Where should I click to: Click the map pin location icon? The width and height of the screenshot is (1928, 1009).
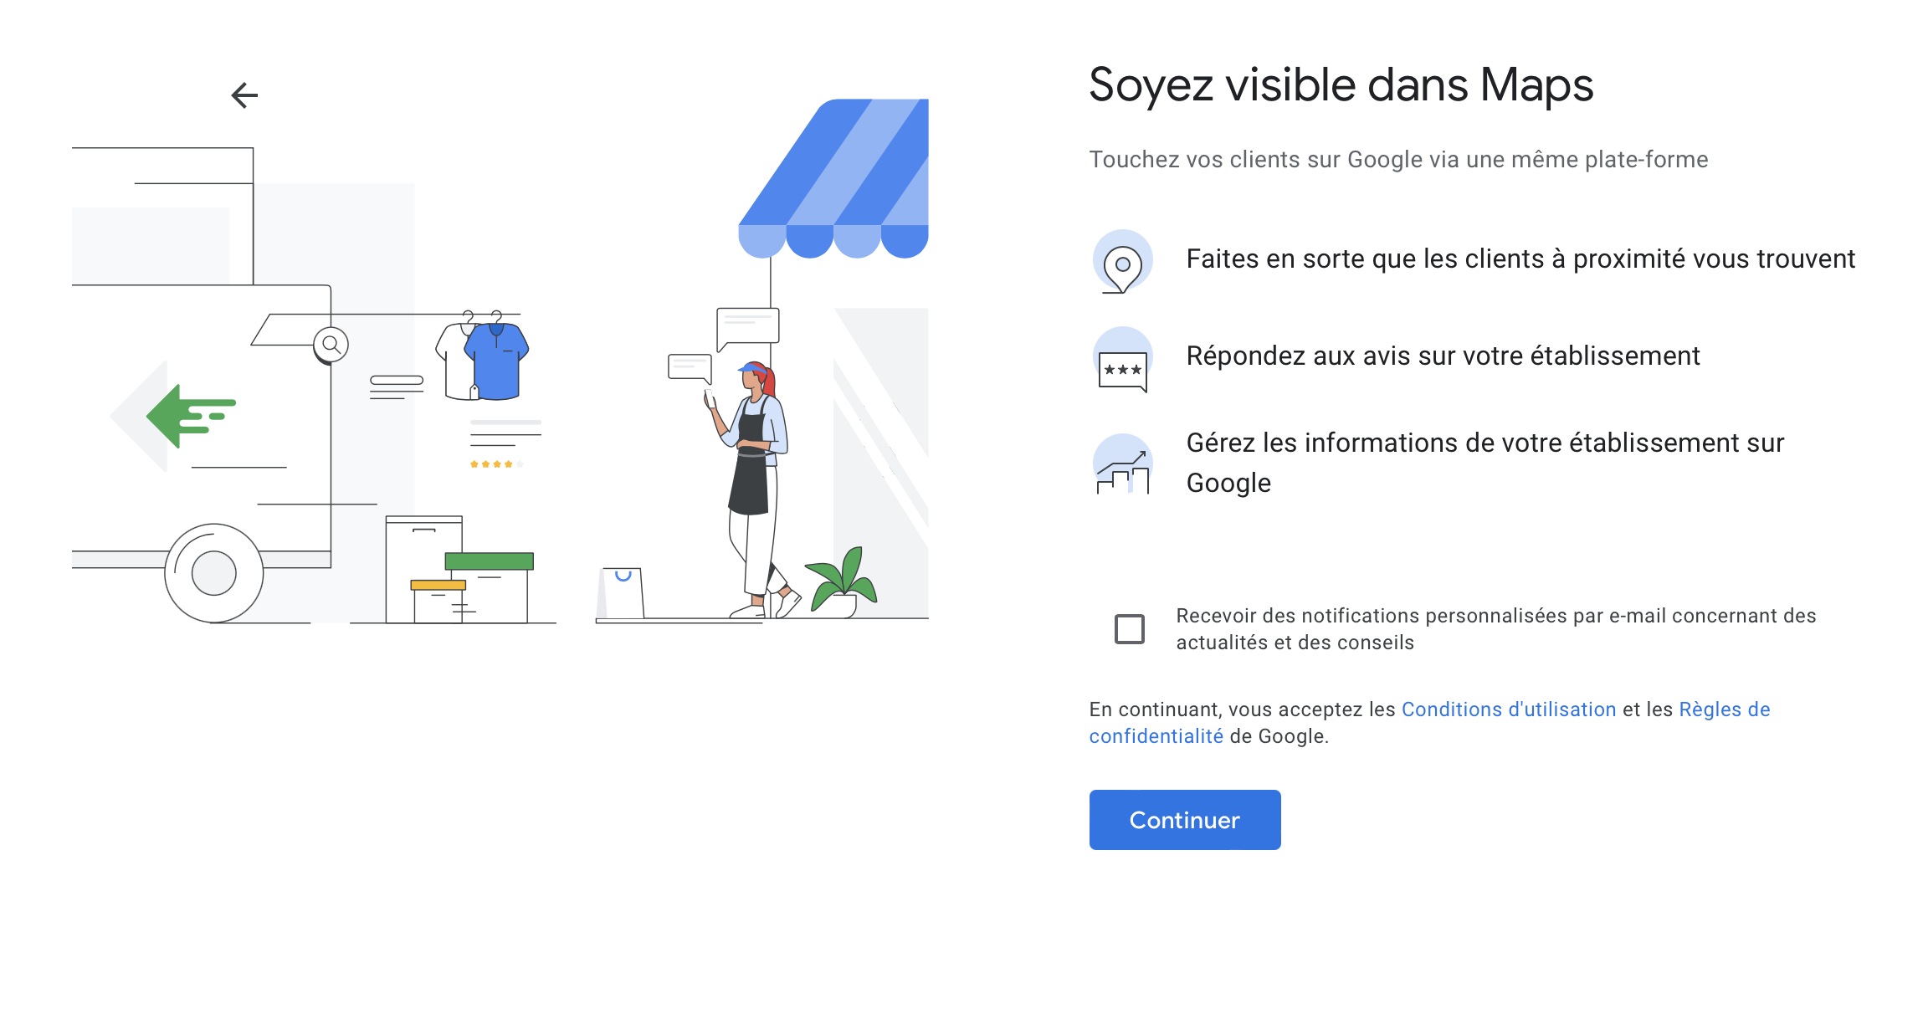tap(1122, 261)
